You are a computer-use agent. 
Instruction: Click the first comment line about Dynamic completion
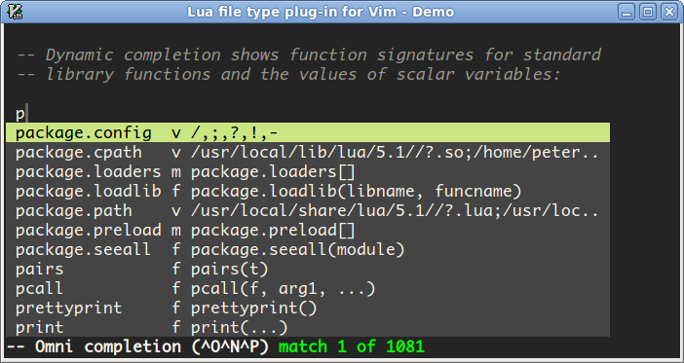pos(309,55)
